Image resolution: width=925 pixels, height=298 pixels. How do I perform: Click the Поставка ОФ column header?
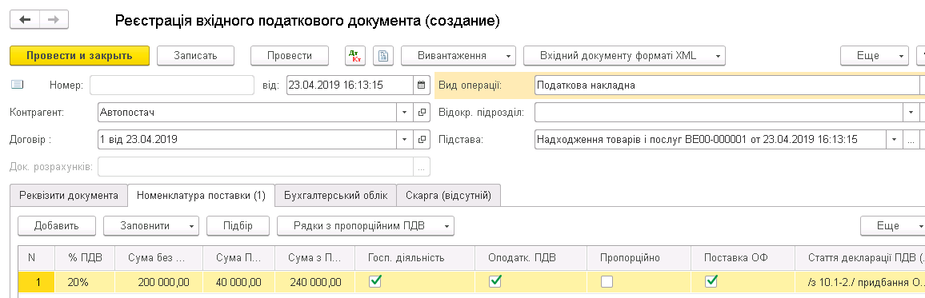coord(742,258)
